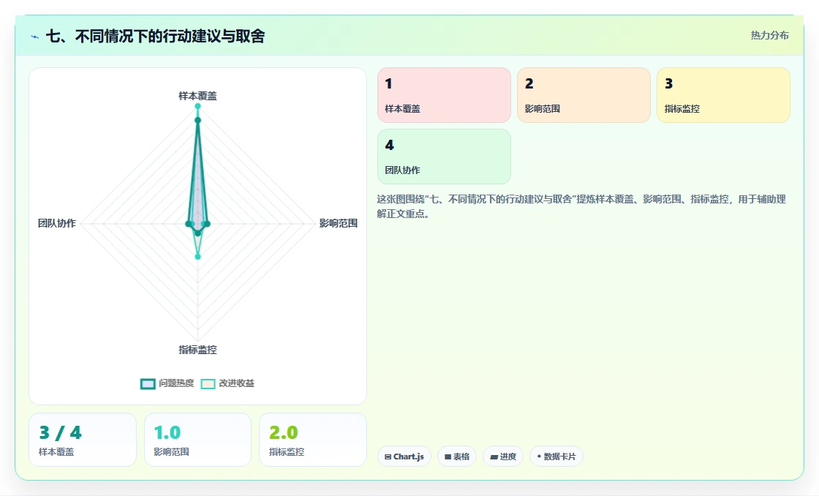Click the 改进收益 legend color box
819x496 pixels.
[208, 383]
